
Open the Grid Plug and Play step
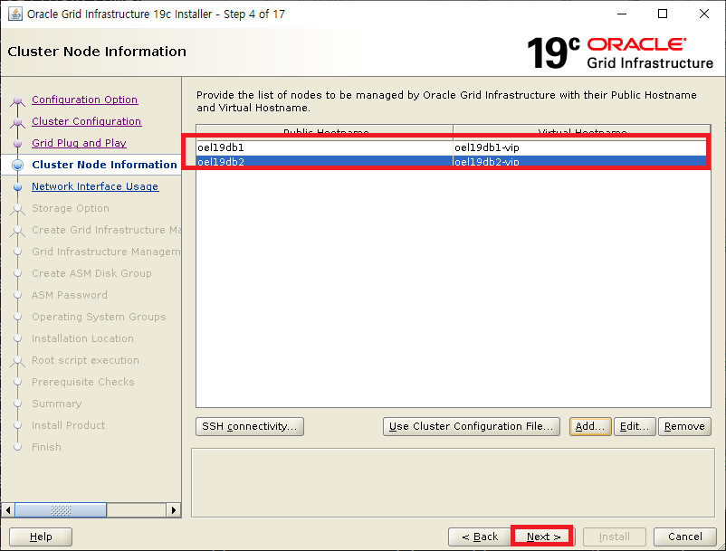(79, 143)
